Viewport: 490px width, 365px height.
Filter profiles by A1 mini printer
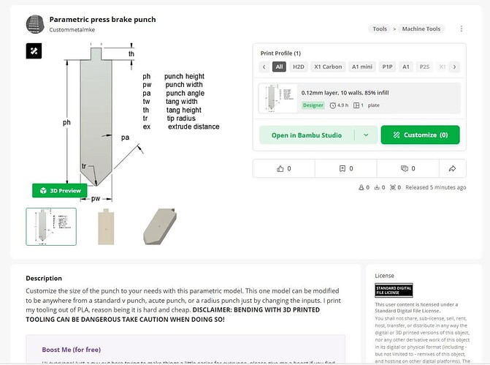[x=362, y=67]
